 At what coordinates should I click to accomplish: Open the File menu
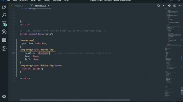(9, 1)
